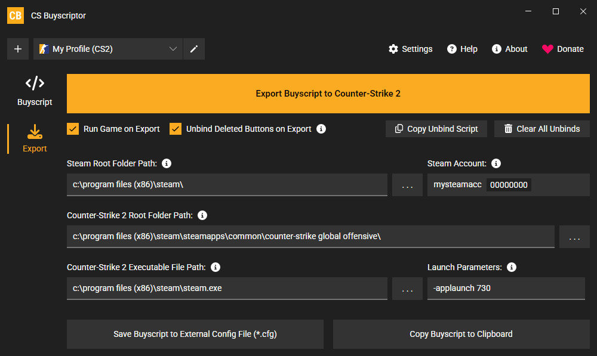
Task: Click the Launch Parameters field
Action: coord(506,288)
